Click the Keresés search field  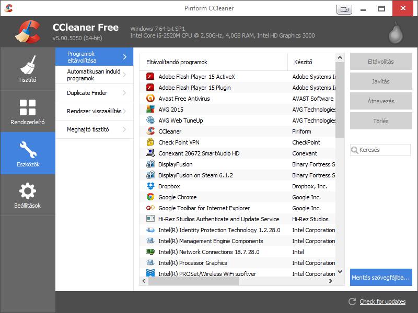tap(380, 150)
